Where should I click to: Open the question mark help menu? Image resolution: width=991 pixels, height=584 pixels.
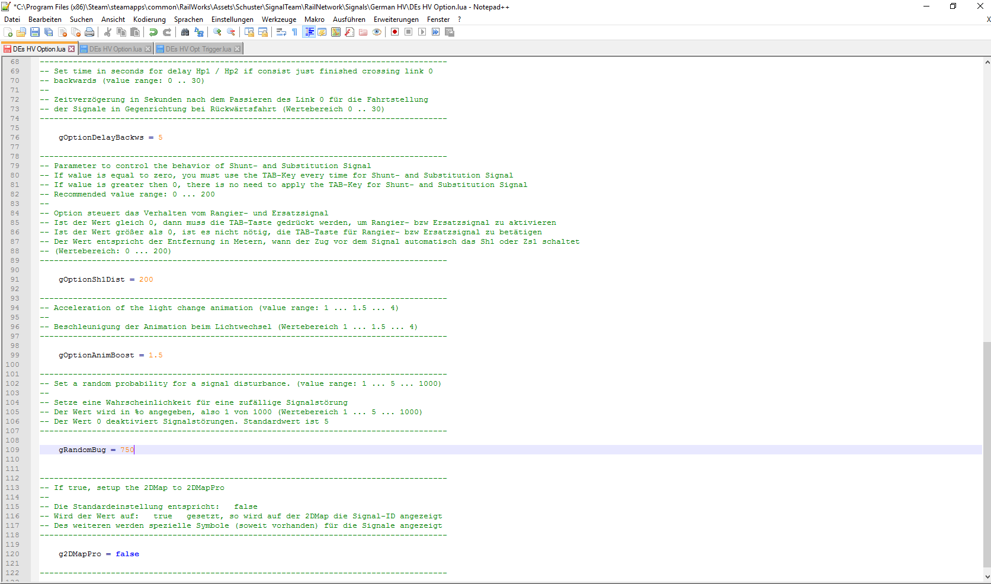pos(459,20)
